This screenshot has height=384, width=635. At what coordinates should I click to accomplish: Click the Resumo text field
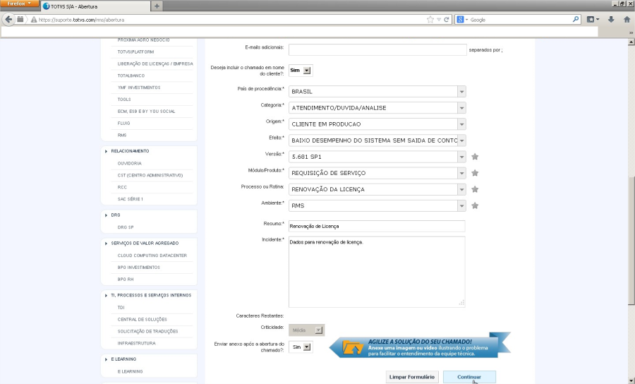(x=377, y=226)
